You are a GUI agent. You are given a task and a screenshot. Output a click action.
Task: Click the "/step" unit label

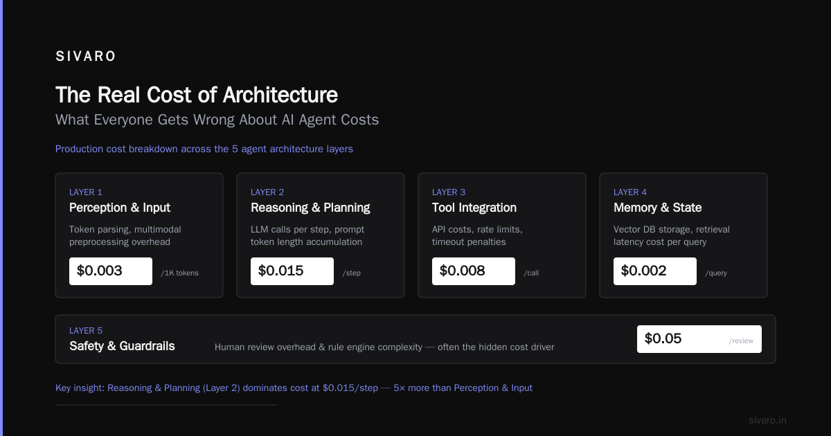[351, 273]
